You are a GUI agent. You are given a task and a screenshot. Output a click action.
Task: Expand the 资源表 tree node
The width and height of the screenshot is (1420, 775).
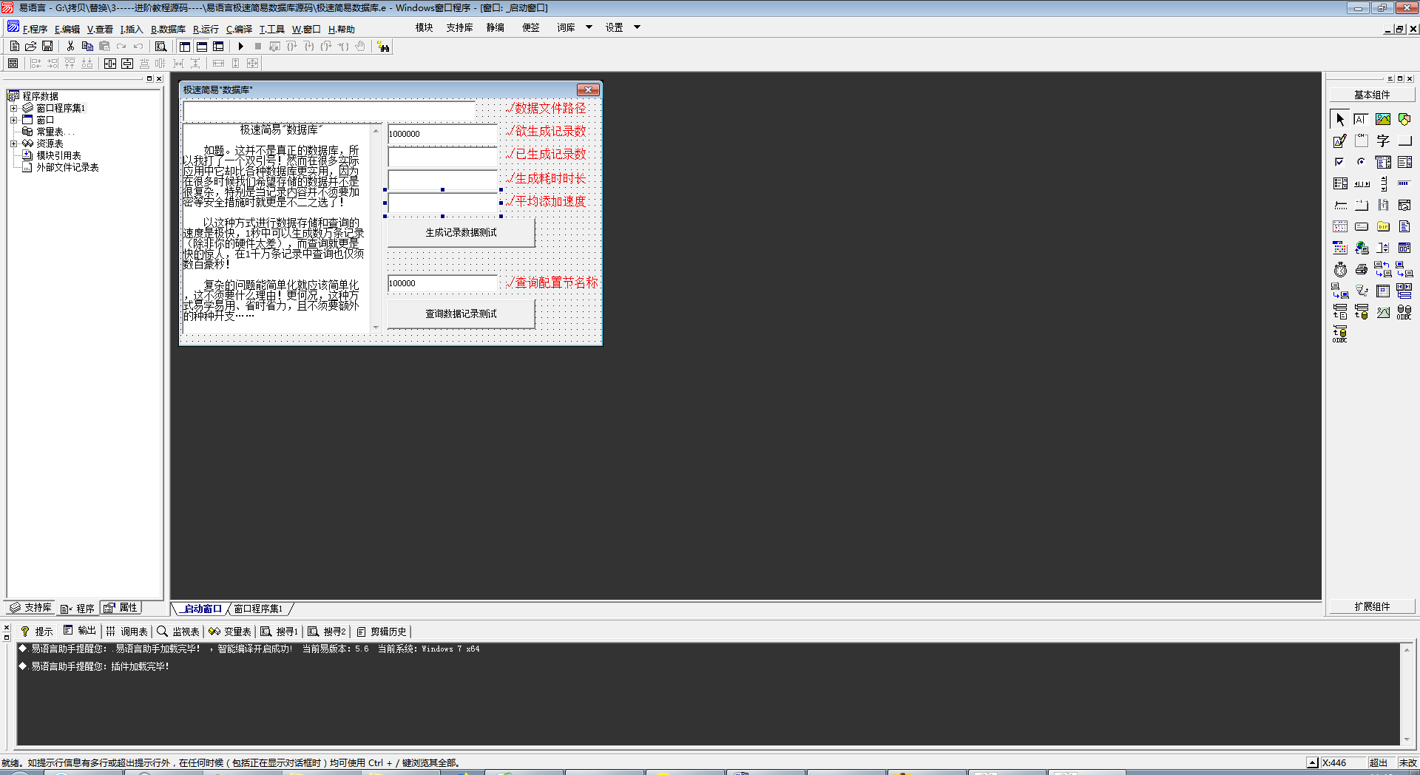13,143
